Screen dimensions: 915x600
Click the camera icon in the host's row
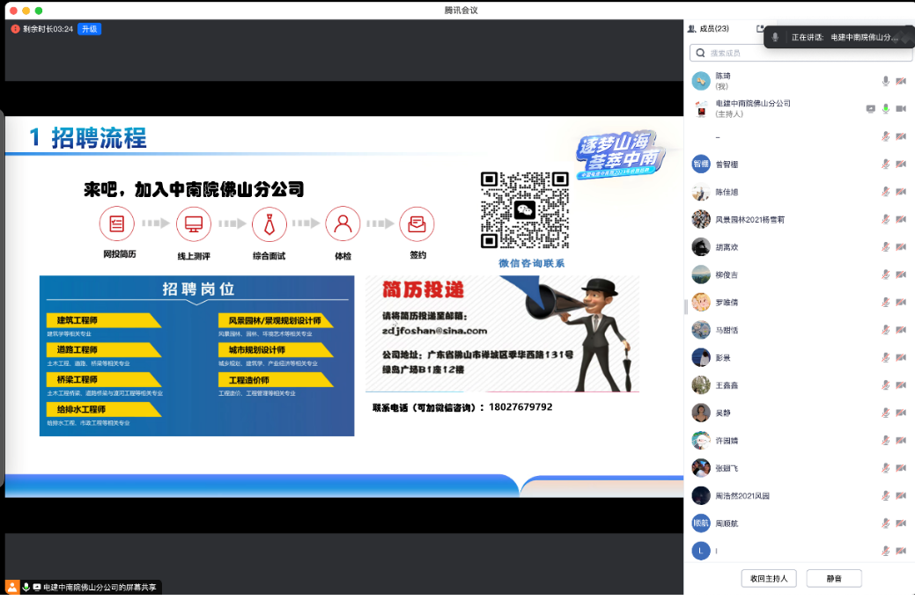[x=901, y=108]
